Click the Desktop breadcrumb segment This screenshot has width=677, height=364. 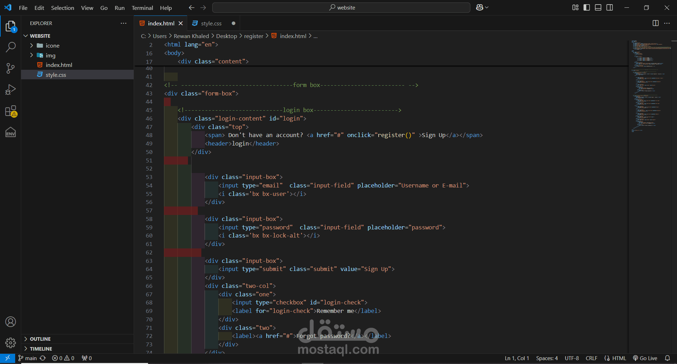(226, 36)
